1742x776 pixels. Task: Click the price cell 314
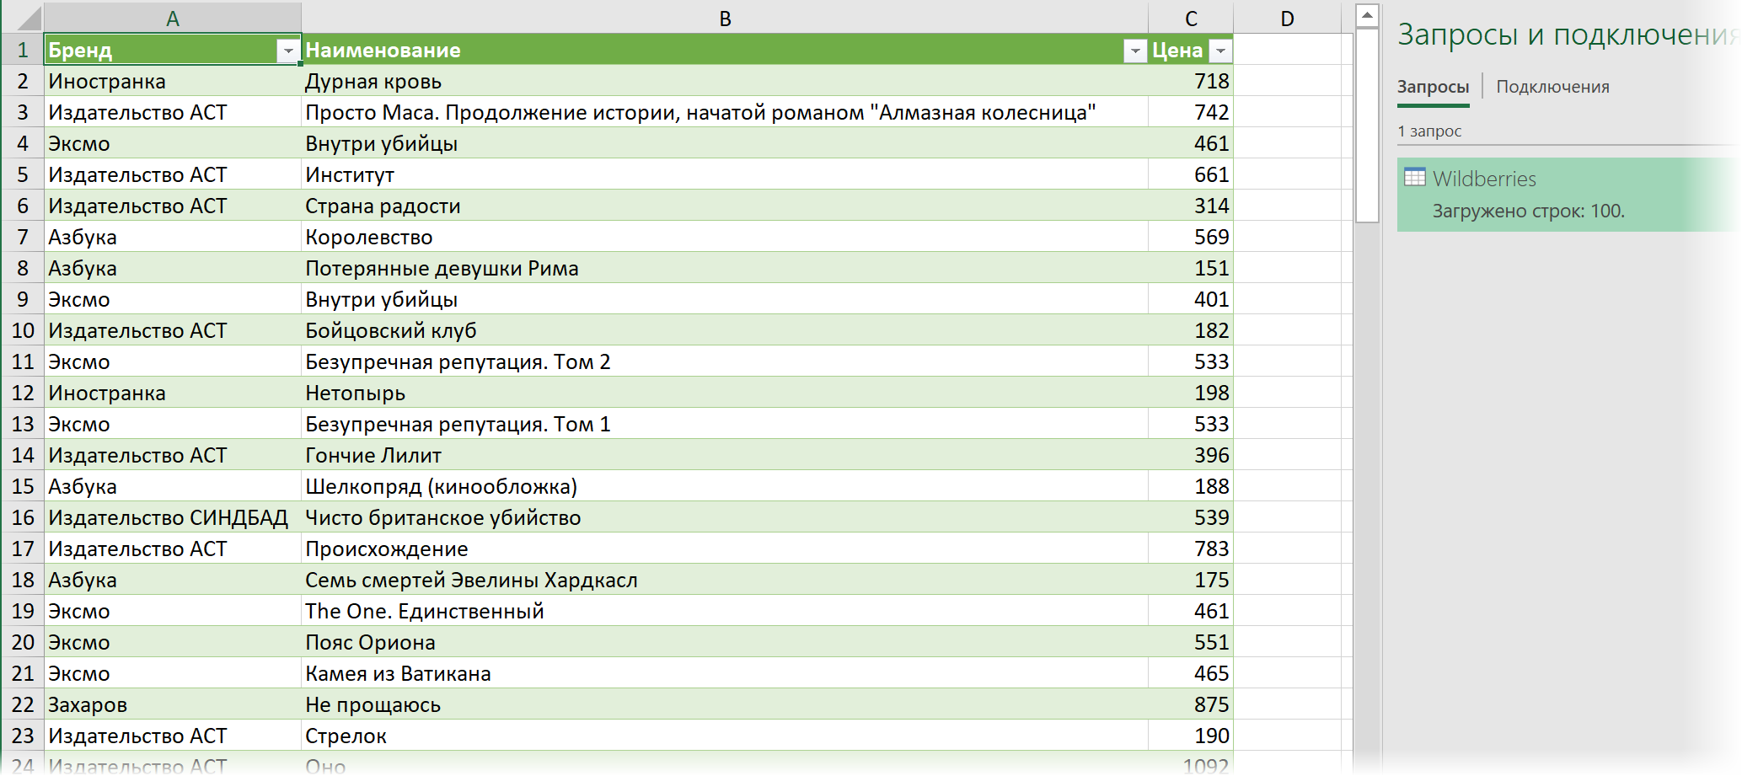coord(1191,206)
